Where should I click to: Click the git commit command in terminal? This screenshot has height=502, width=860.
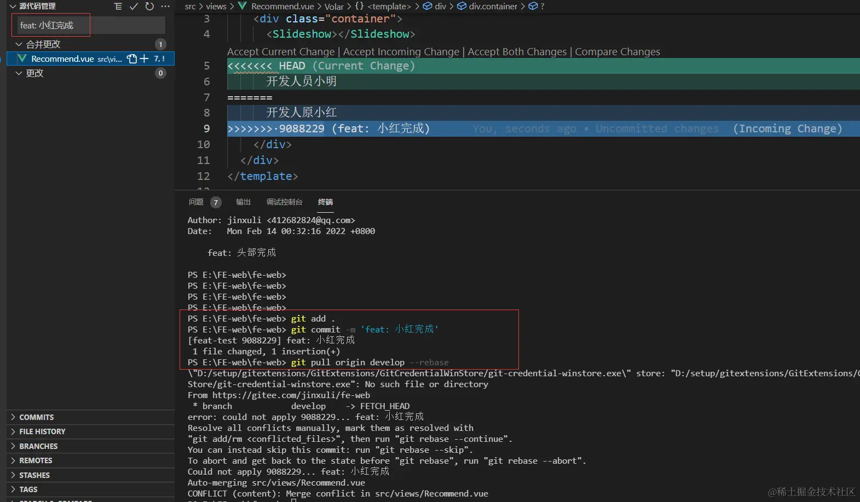[365, 329]
